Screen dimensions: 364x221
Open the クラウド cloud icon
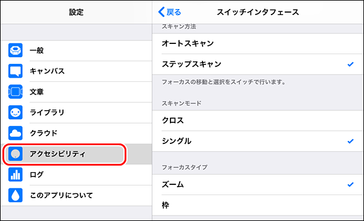tap(15, 133)
